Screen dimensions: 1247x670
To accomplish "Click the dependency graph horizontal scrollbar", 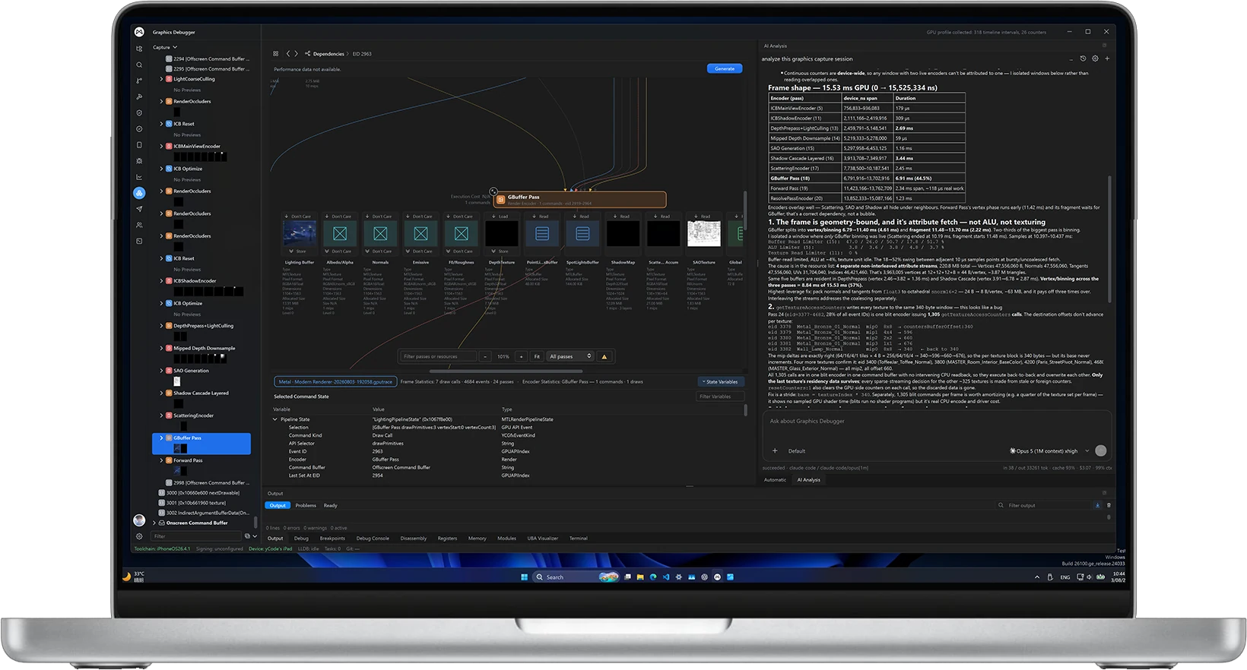I will (506, 371).
